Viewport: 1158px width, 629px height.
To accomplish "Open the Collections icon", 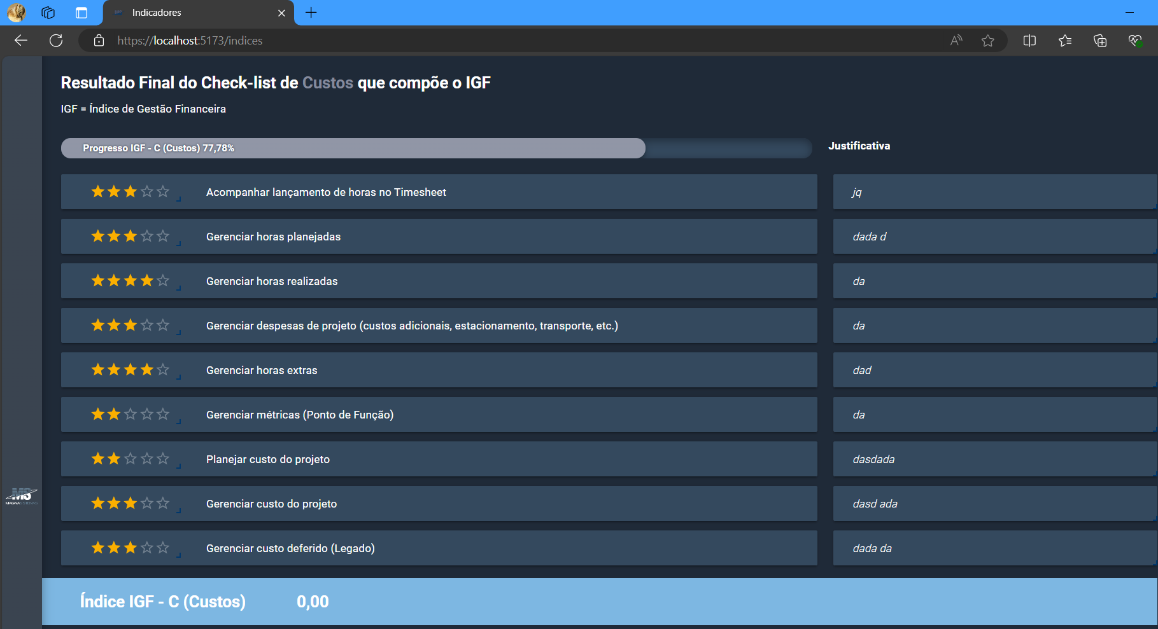I will pos(1099,41).
